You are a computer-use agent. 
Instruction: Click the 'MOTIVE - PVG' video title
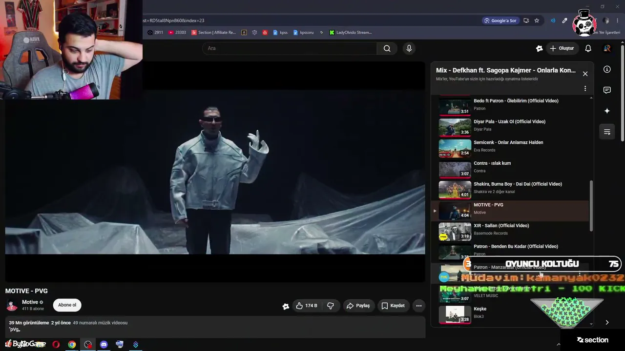point(26,291)
